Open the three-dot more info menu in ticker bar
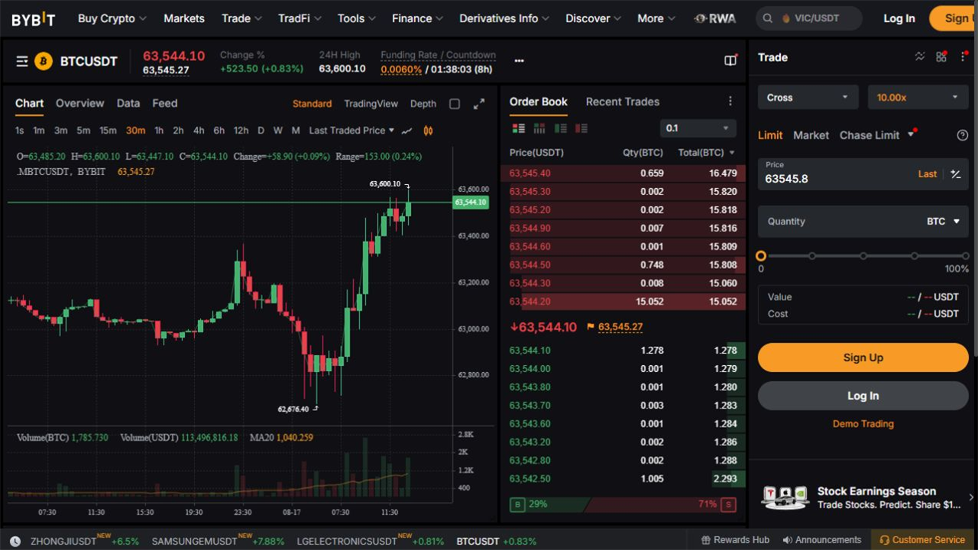Image resolution: width=978 pixels, height=550 pixels. point(520,61)
